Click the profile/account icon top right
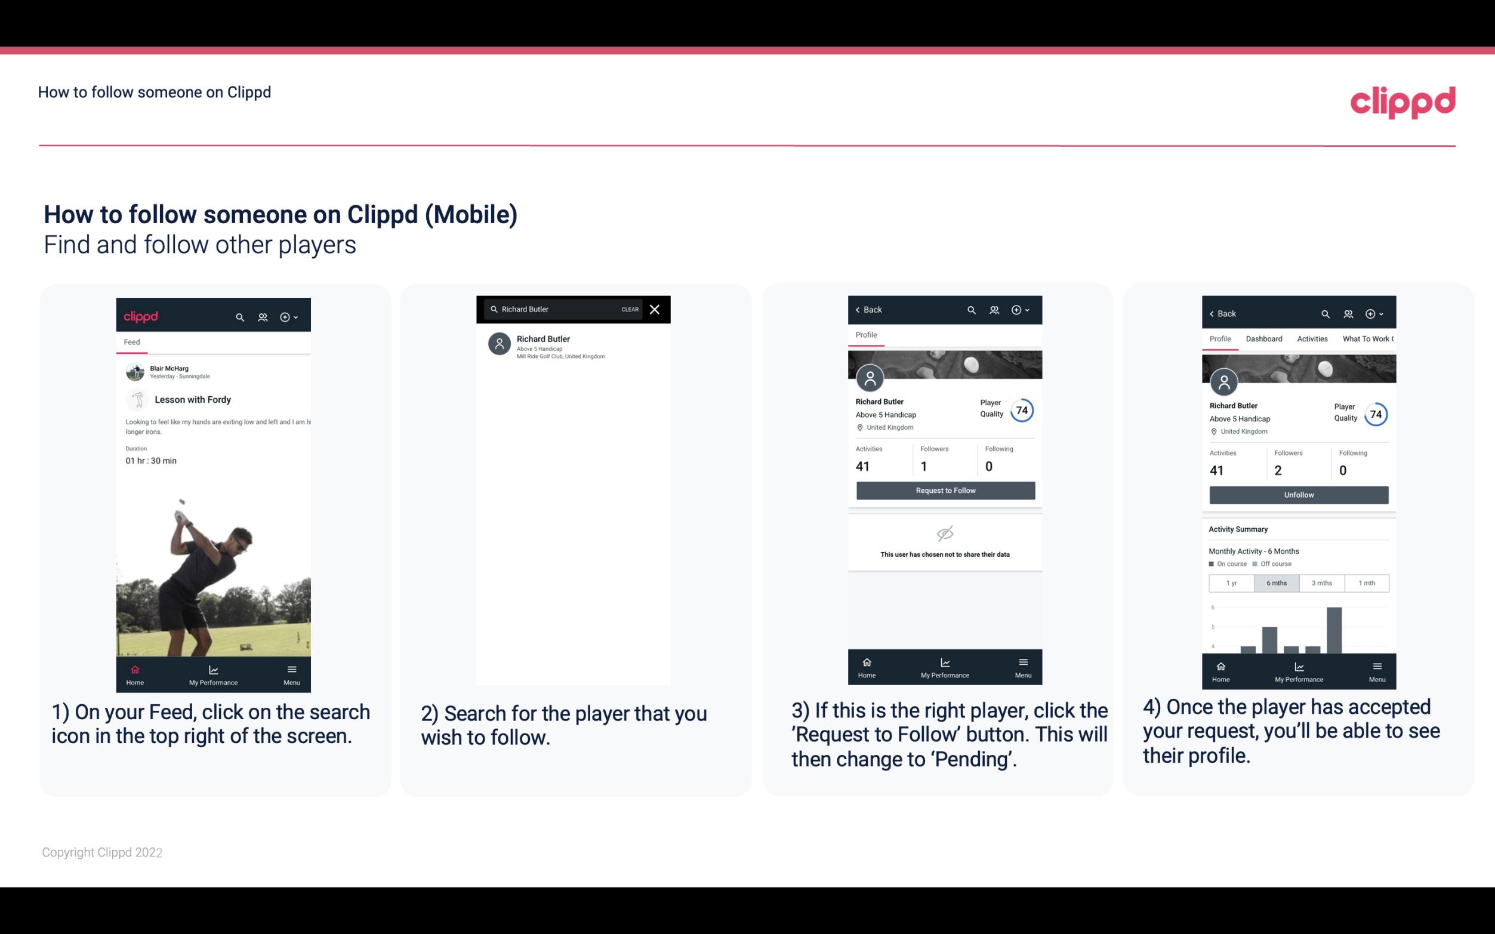1495x934 pixels. pos(1349,313)
